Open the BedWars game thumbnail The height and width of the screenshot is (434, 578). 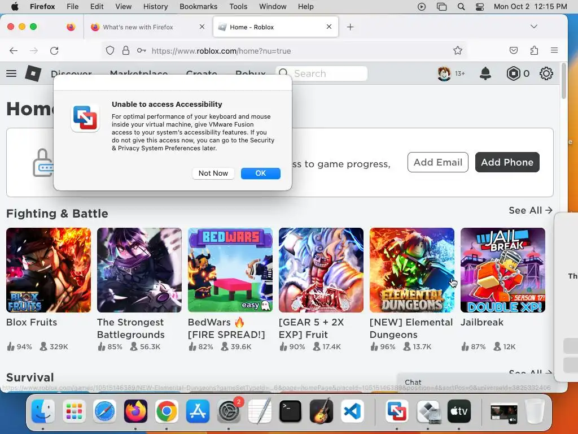pyautogui.click(x=230, y=270)
